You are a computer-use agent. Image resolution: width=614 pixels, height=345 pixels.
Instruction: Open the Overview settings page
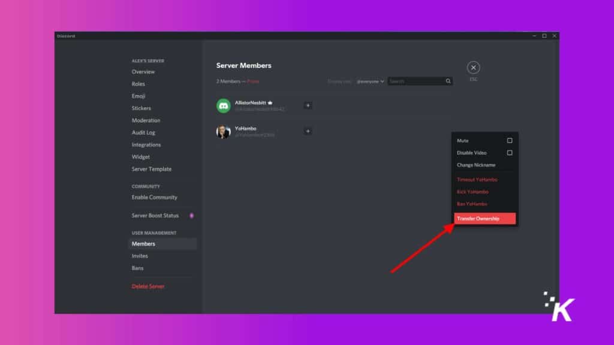click(143, 72)
